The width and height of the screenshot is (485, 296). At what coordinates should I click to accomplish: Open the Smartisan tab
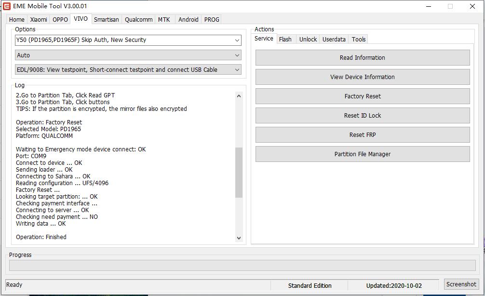pyautogui.click(x=107, y=19)
